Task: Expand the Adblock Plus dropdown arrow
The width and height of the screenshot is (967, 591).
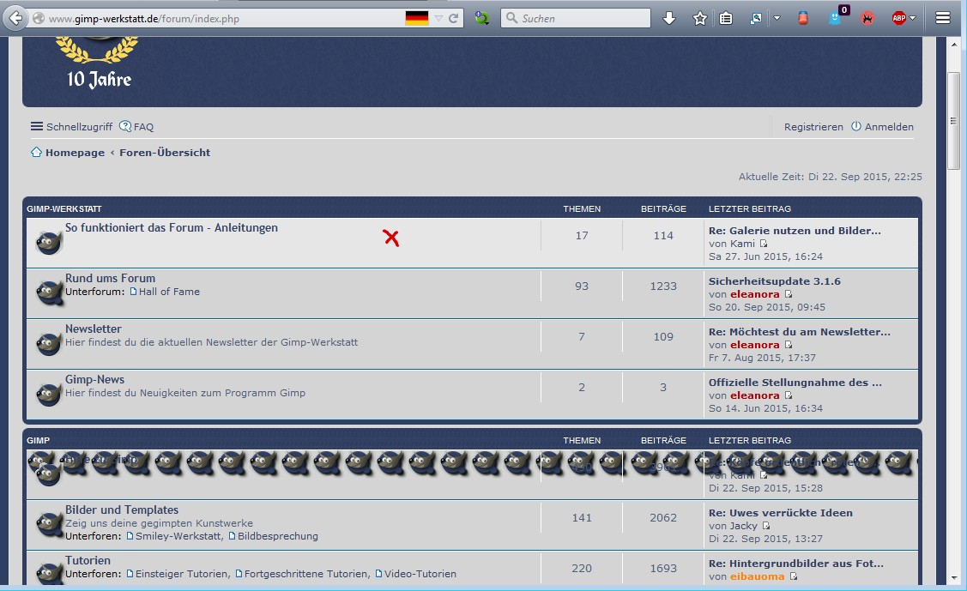Action: pos(913,19)
